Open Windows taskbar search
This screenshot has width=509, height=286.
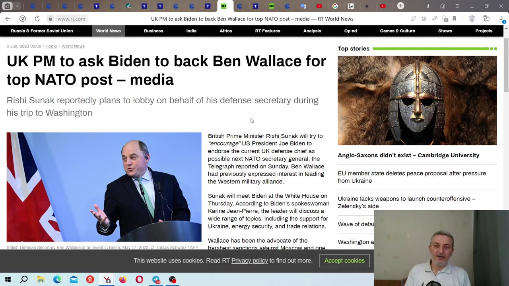[x=24, y=280]
